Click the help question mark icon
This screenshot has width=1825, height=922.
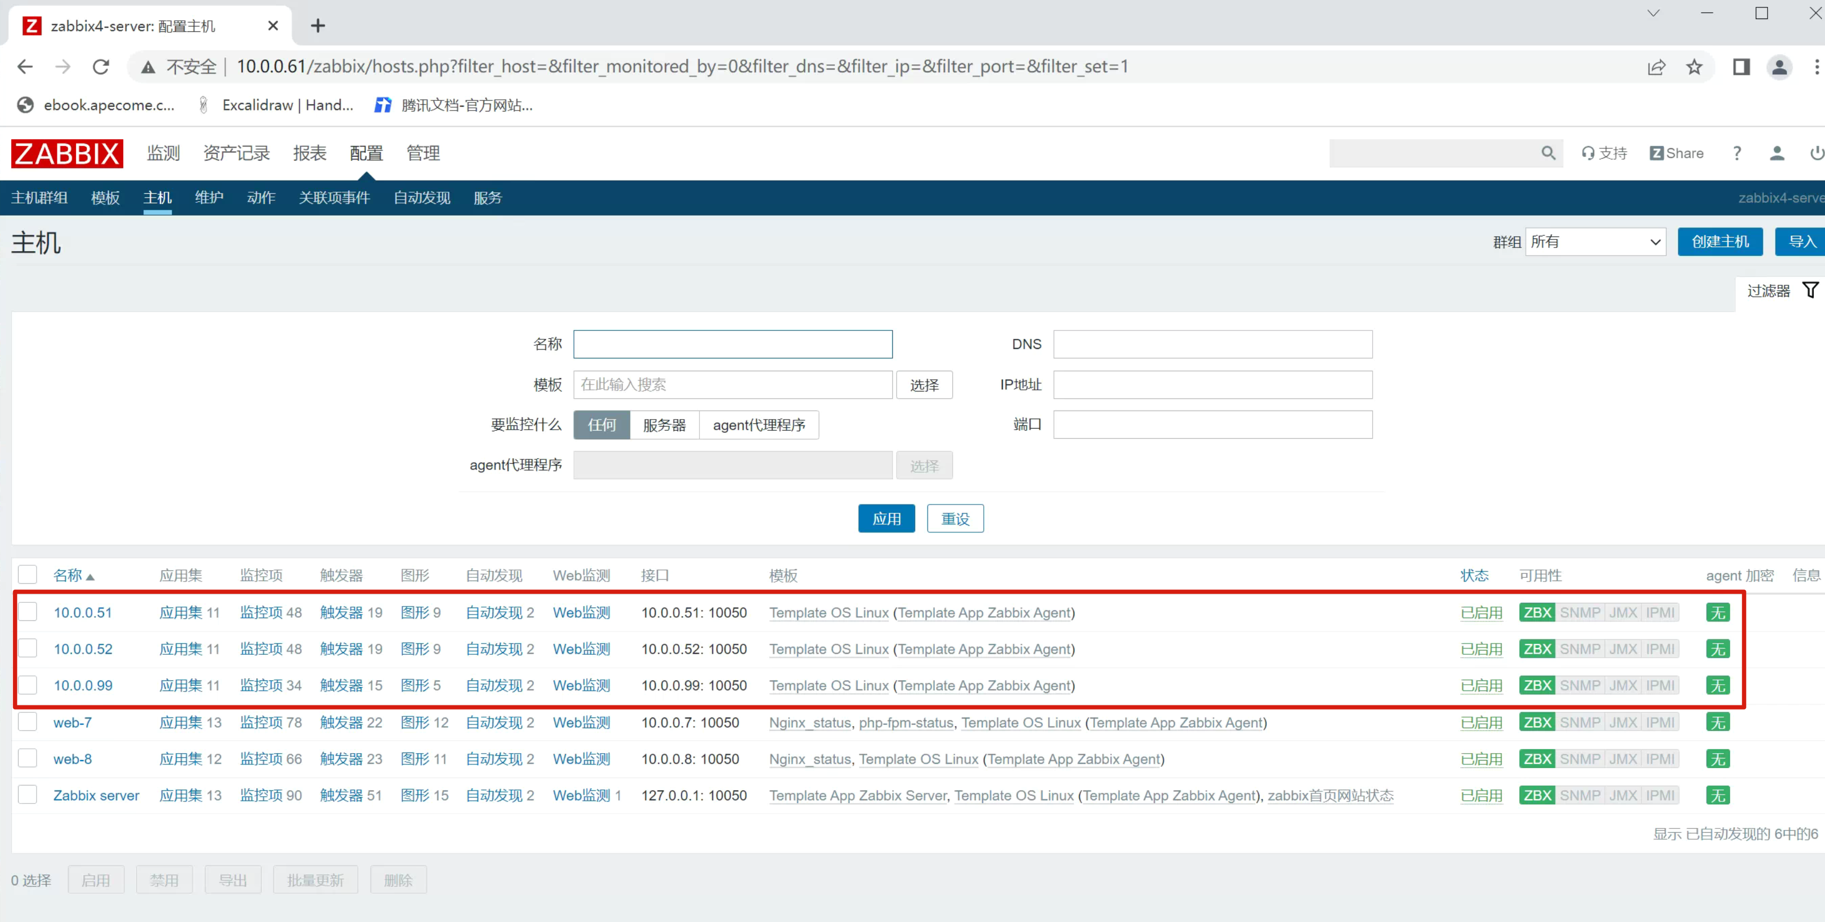[1736, 153]
